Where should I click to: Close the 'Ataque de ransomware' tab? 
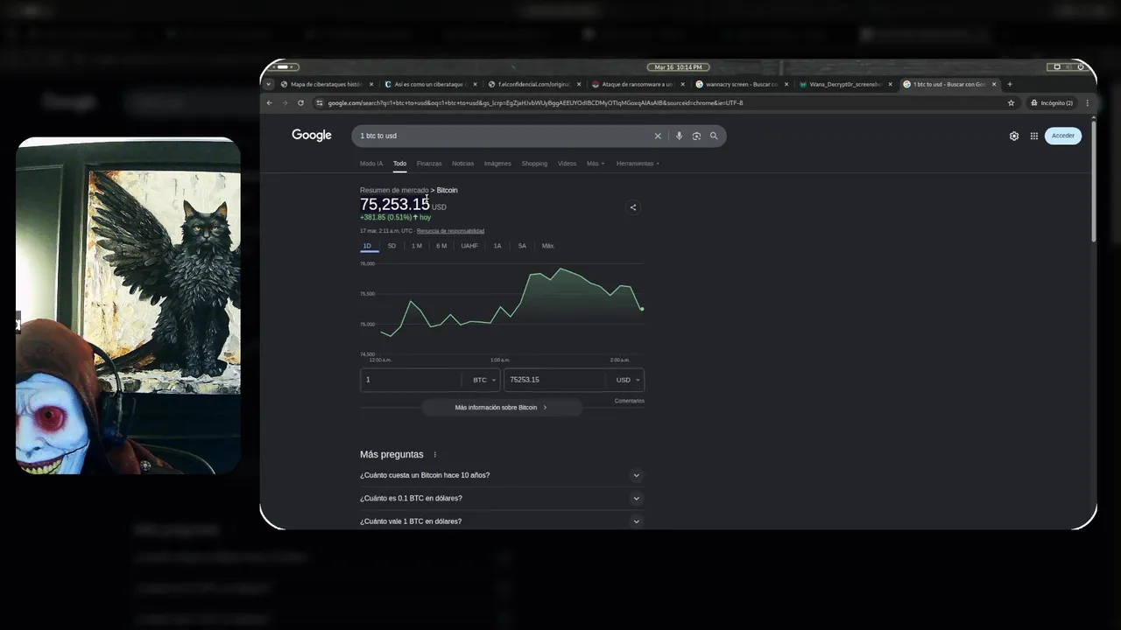[x=682, y=84]
